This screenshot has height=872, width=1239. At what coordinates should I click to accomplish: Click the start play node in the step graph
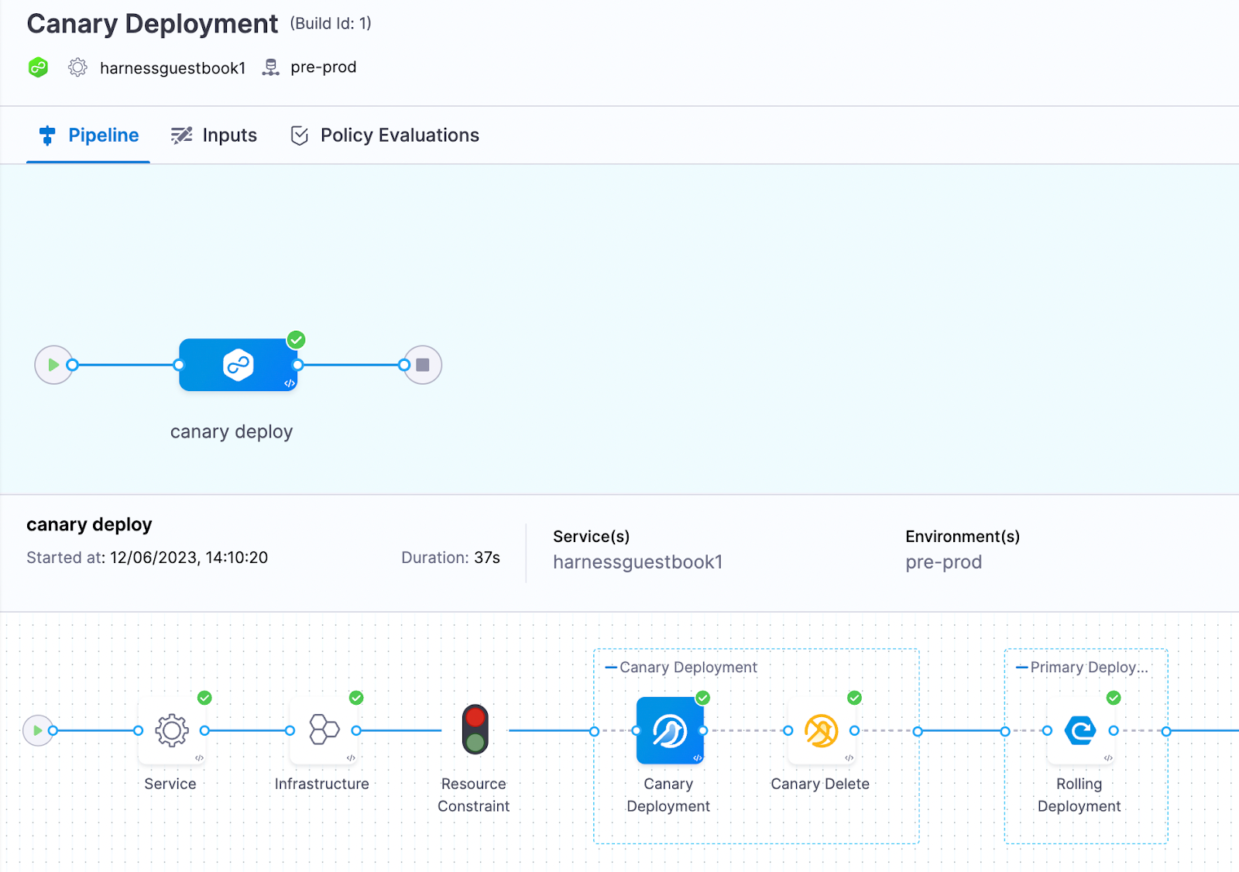pyautogui.click(x=37, y=730)
